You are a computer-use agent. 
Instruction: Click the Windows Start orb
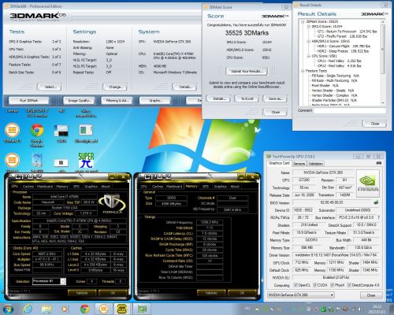pyautogui.click(x=8, y=309)
